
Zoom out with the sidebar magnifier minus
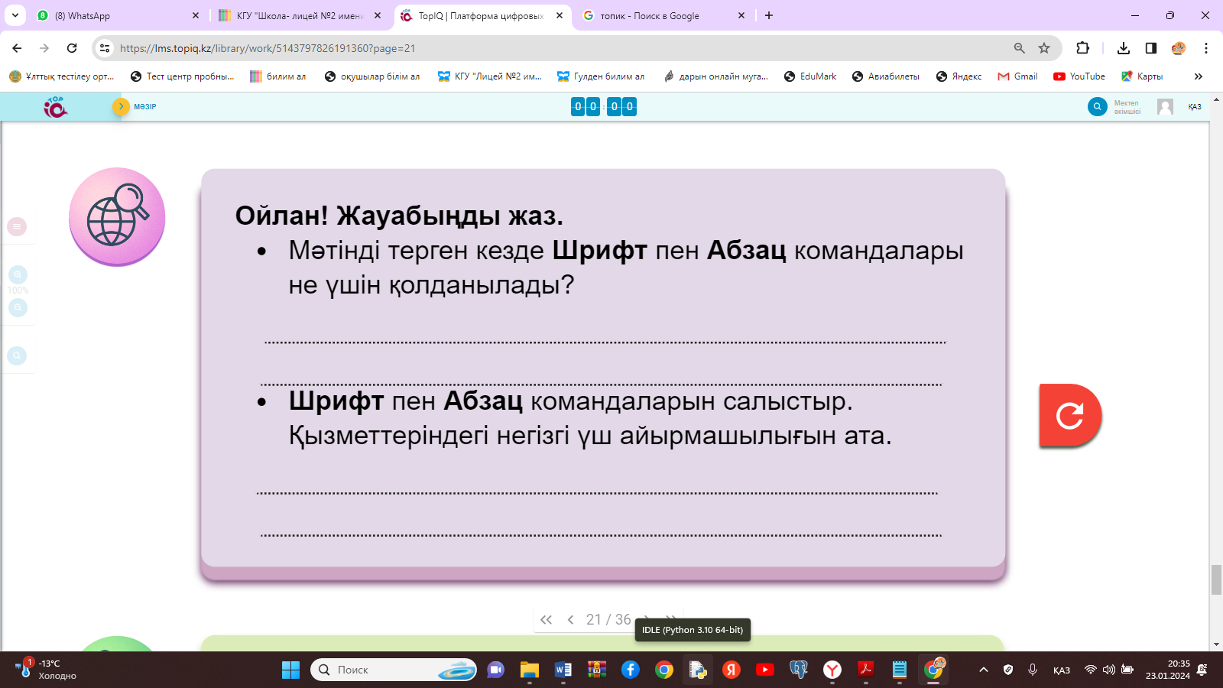click(18, 307)
